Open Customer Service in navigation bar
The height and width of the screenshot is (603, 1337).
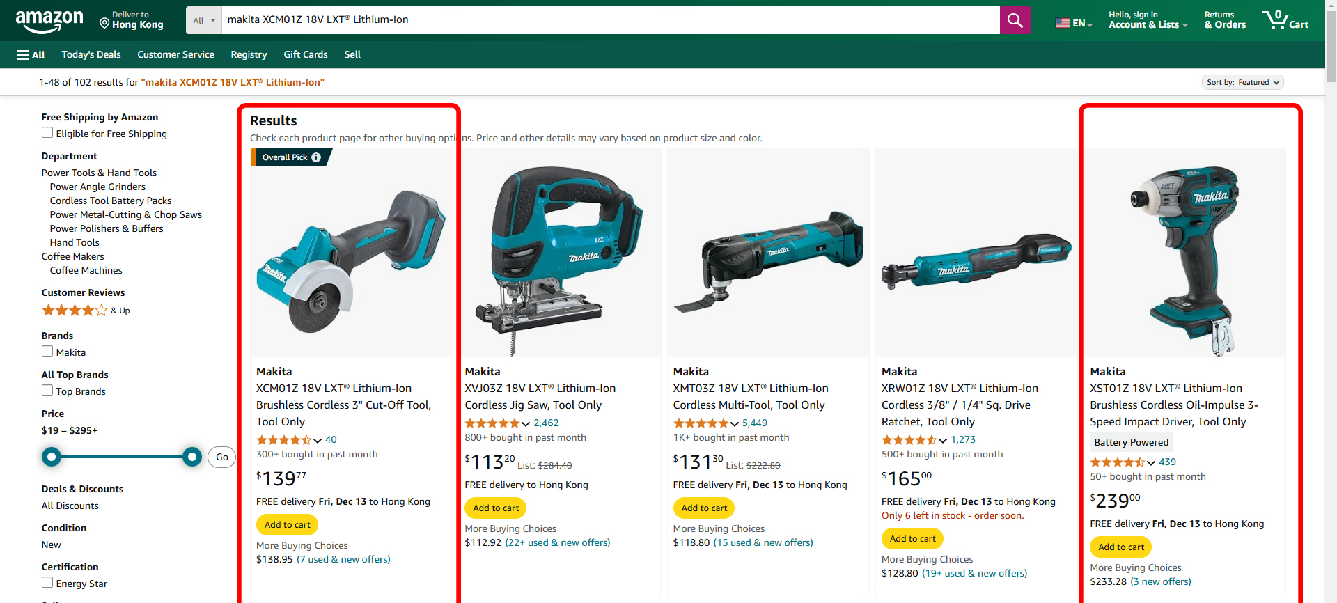click(175, 54)
